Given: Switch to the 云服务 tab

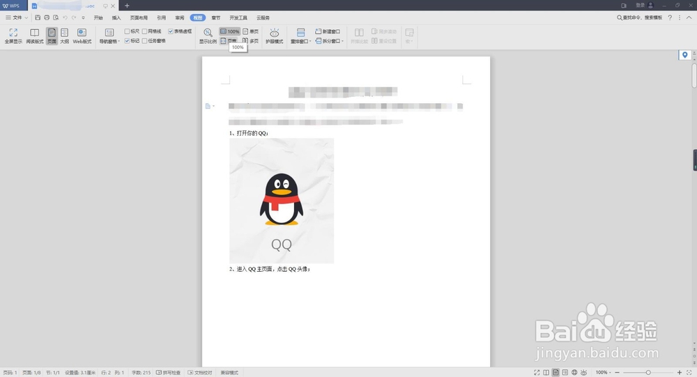Looking at the screenshot, I should coord(263,18).
